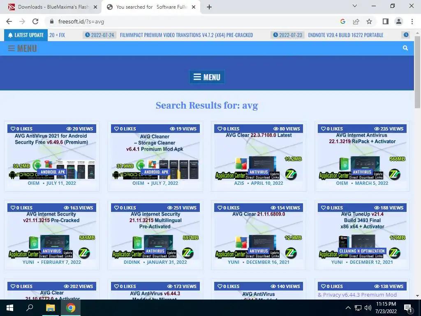Click ANTIVIRUS tag on AVG Internet Antivirus card
Viewport: 421px width, 316px height.
[x=362, y=172]
